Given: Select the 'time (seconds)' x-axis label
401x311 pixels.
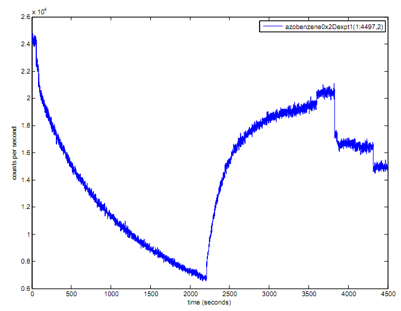Looking at the screenshot, I should pos(210,303).
